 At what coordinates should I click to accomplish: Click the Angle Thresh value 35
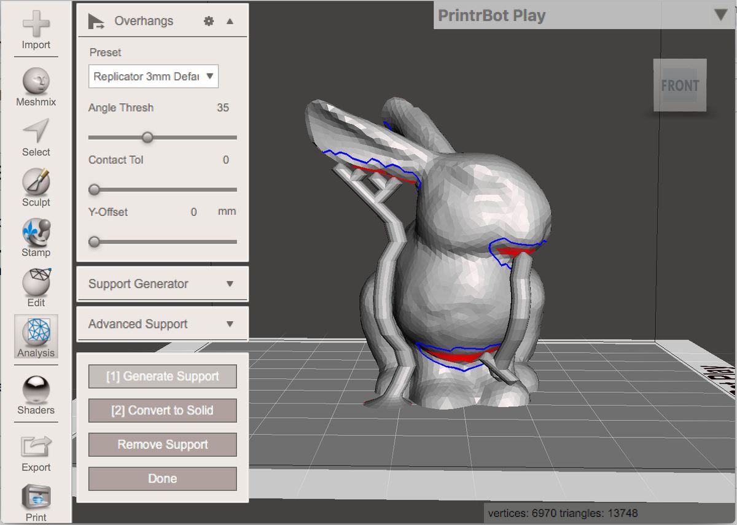(223, 107)
